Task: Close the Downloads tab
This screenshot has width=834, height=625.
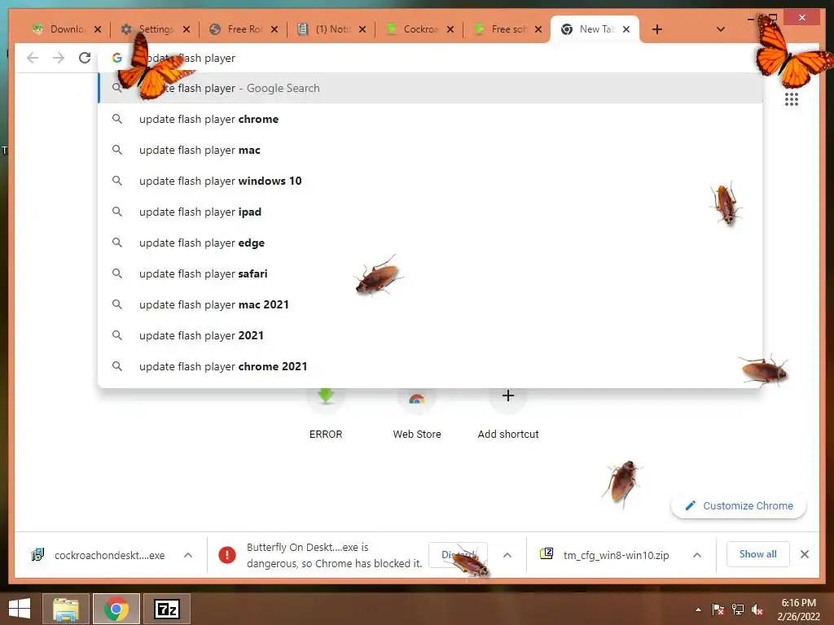Action: pyautogui.click(x=98, y=29)
